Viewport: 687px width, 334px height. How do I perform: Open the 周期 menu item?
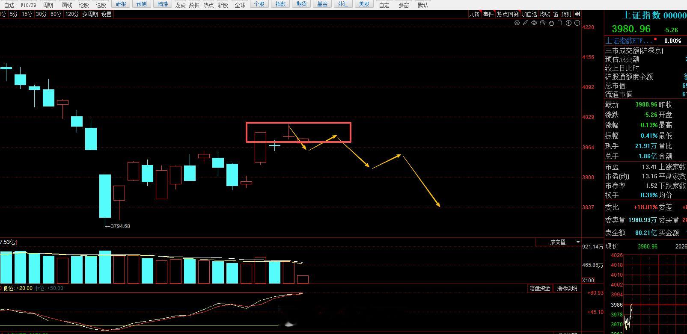48,5
